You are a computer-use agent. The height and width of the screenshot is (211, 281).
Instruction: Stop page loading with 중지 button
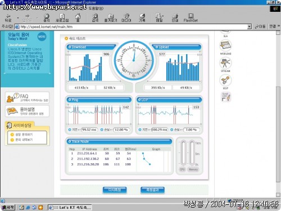[47, 18]
